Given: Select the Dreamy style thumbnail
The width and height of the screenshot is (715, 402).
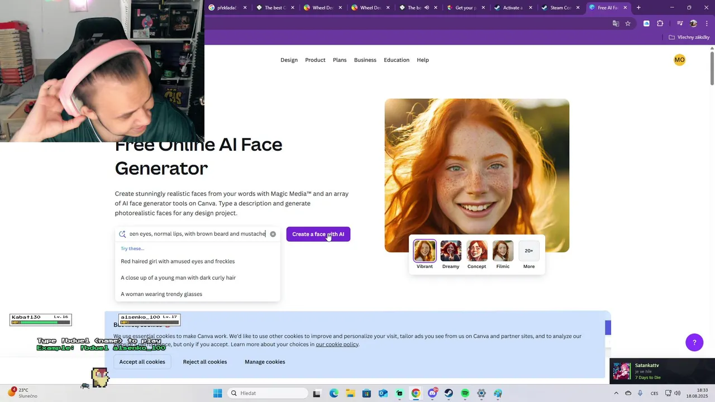Looking at the screenshot, I should click(x=451, y=251).
